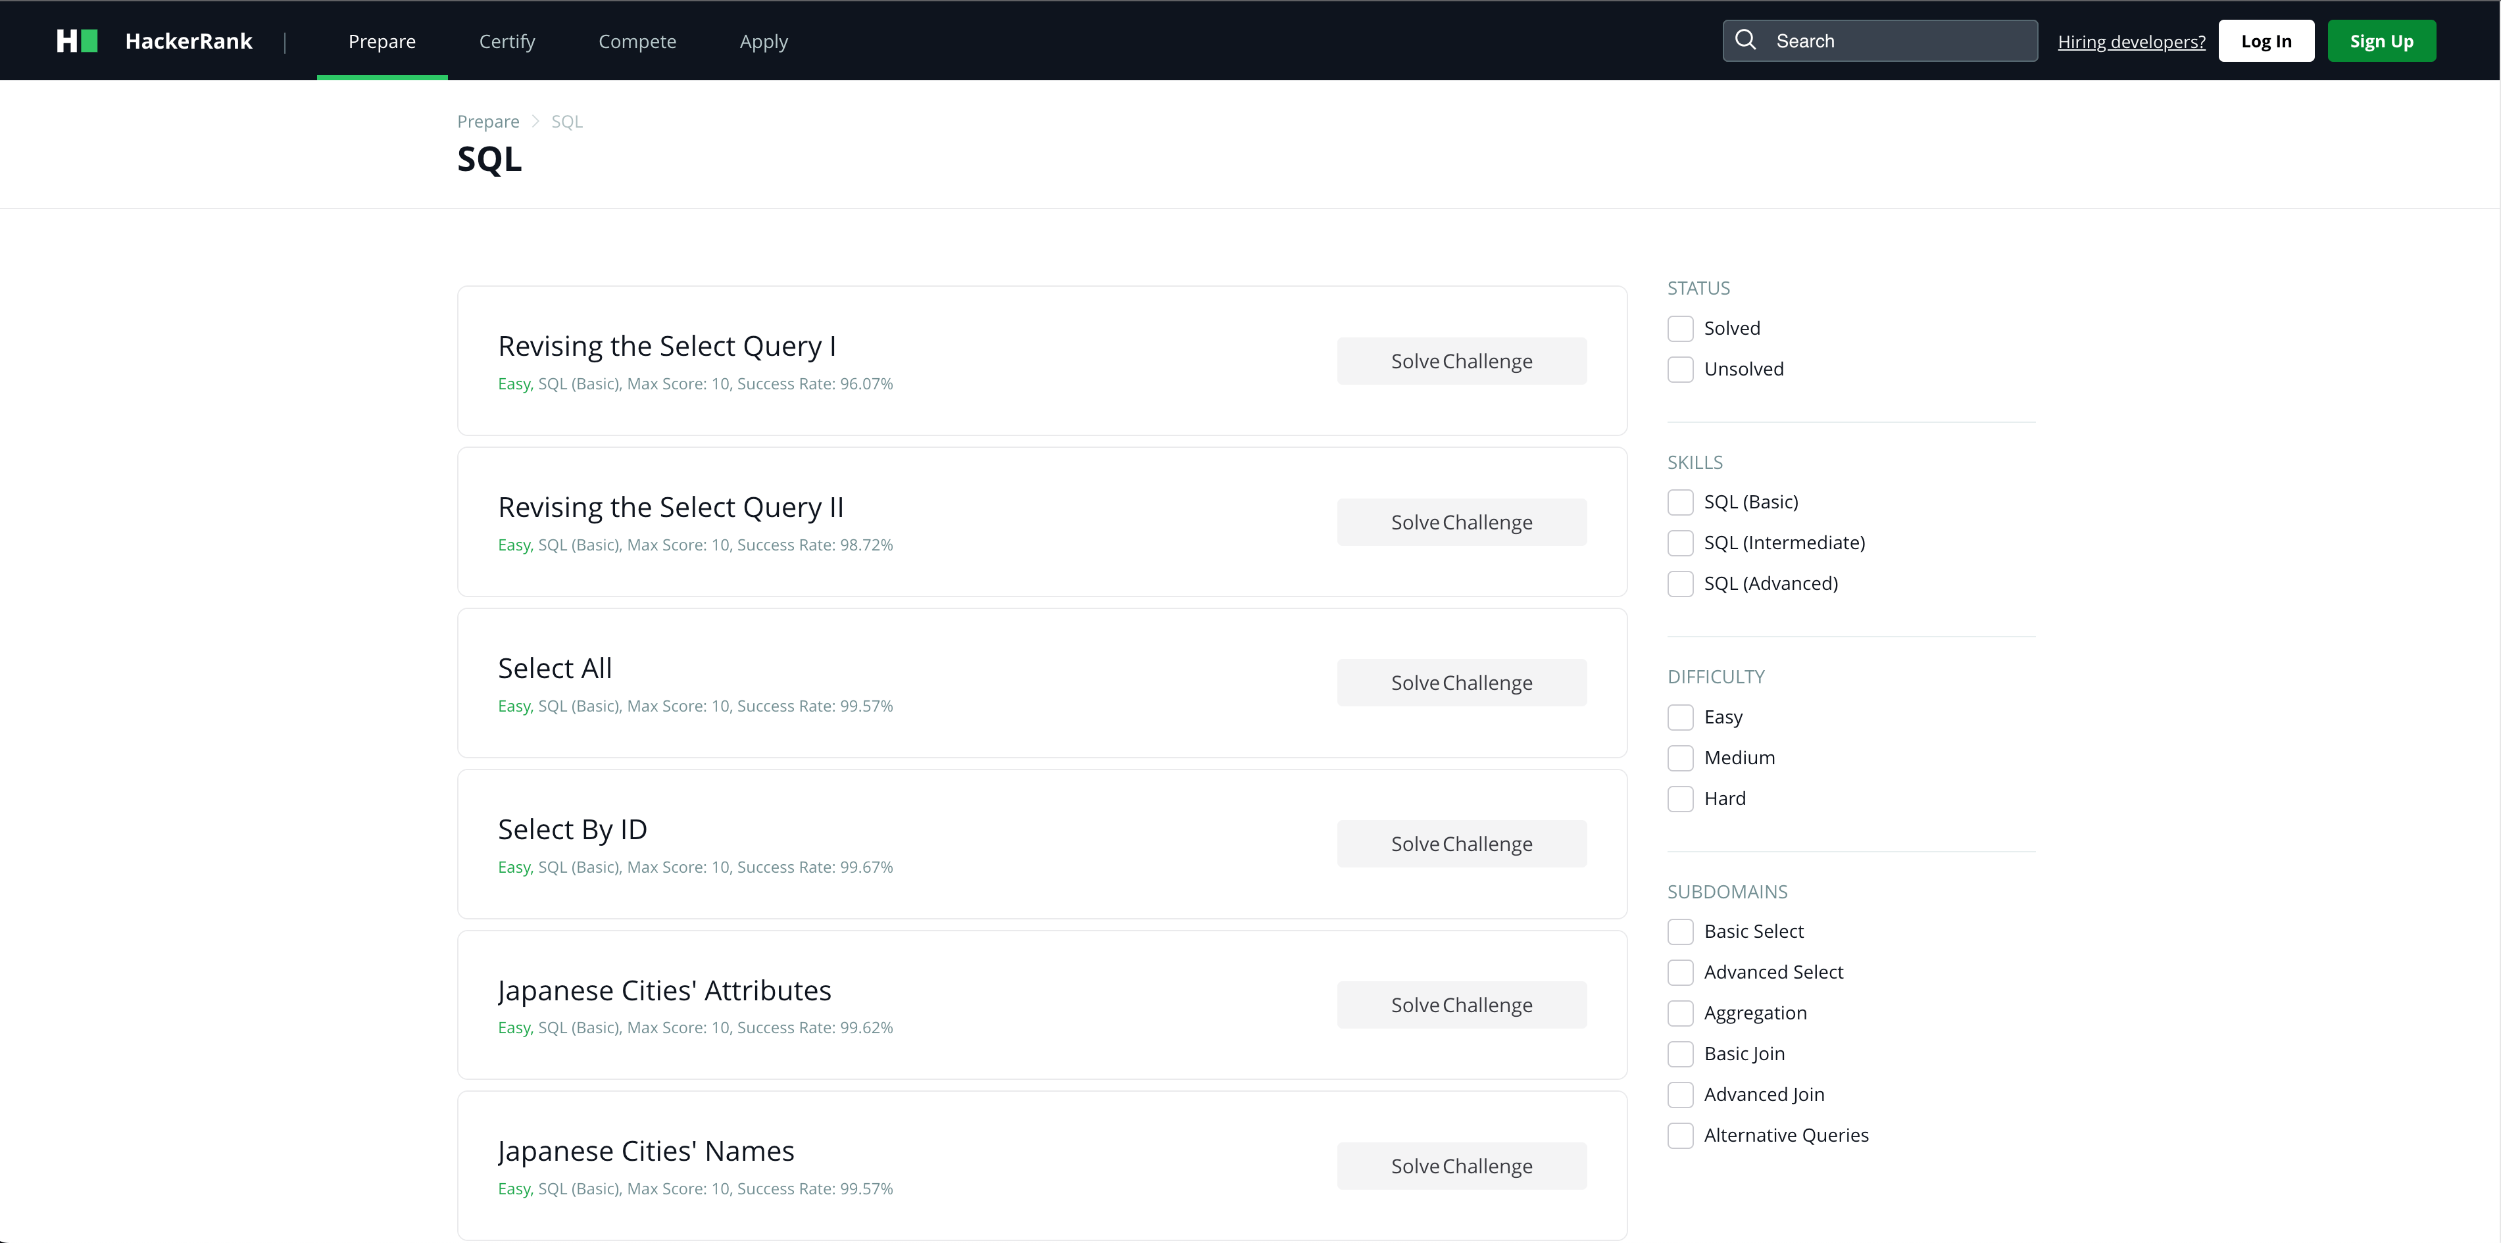This screenshot has height=1243, width=2501.
Task: Click the search magnifier icon
Action: pyautogui.click(x=1746, y=39)
